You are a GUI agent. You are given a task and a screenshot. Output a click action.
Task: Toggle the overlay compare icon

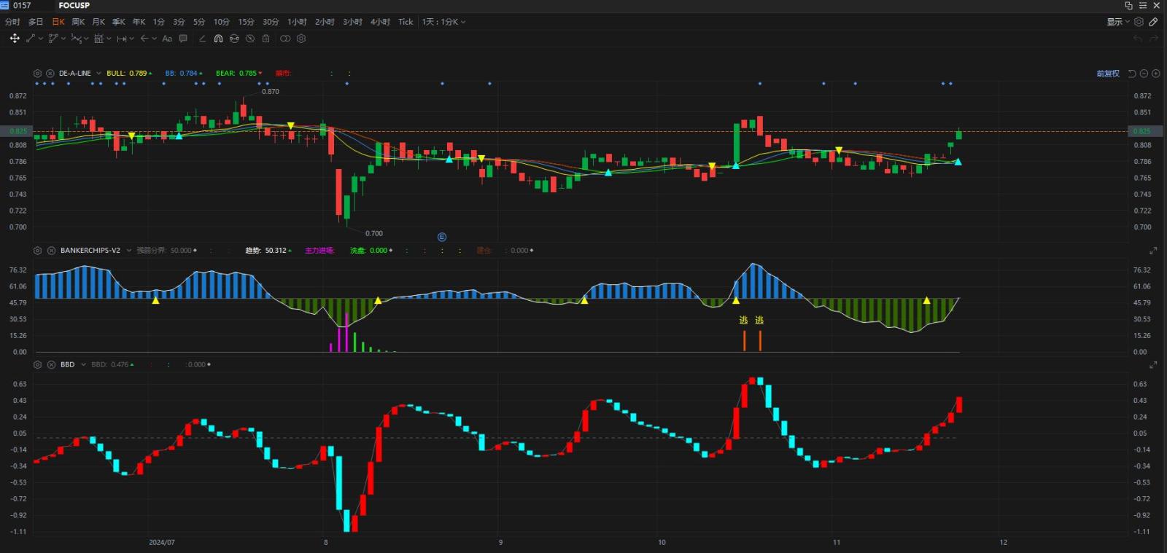[285, 39]
